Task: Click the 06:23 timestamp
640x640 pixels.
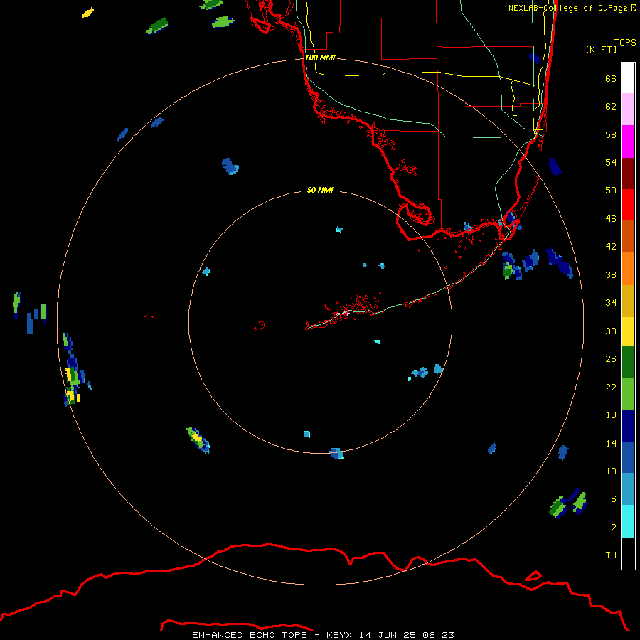Action: pos(438,635)
